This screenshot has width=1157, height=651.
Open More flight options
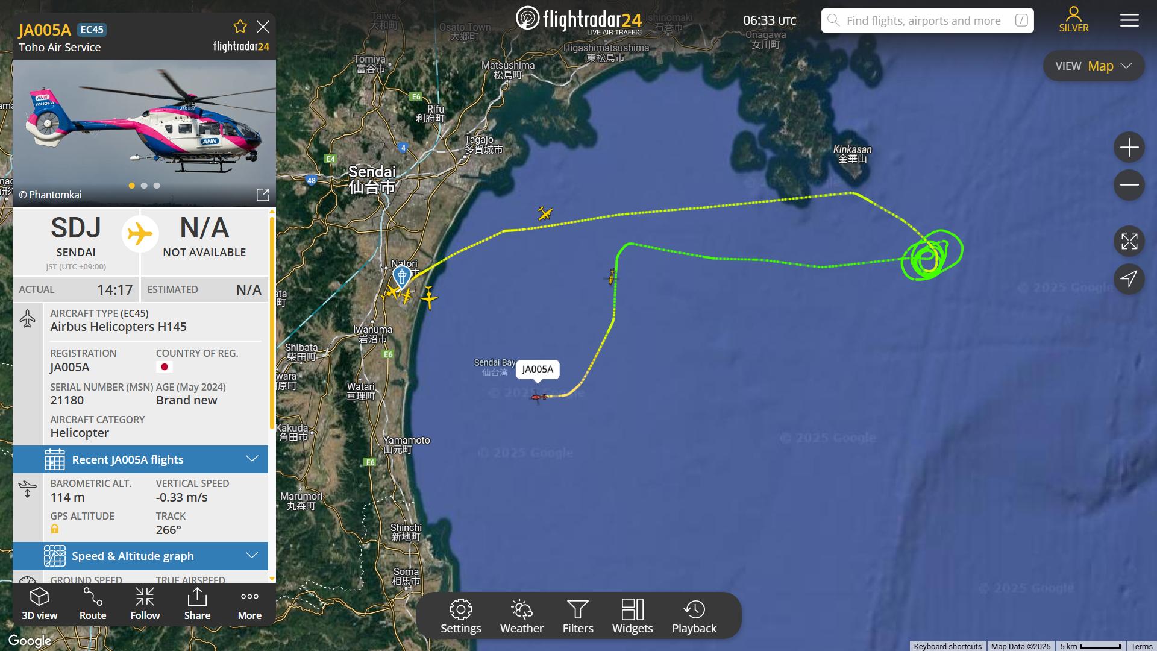point(249,604)
